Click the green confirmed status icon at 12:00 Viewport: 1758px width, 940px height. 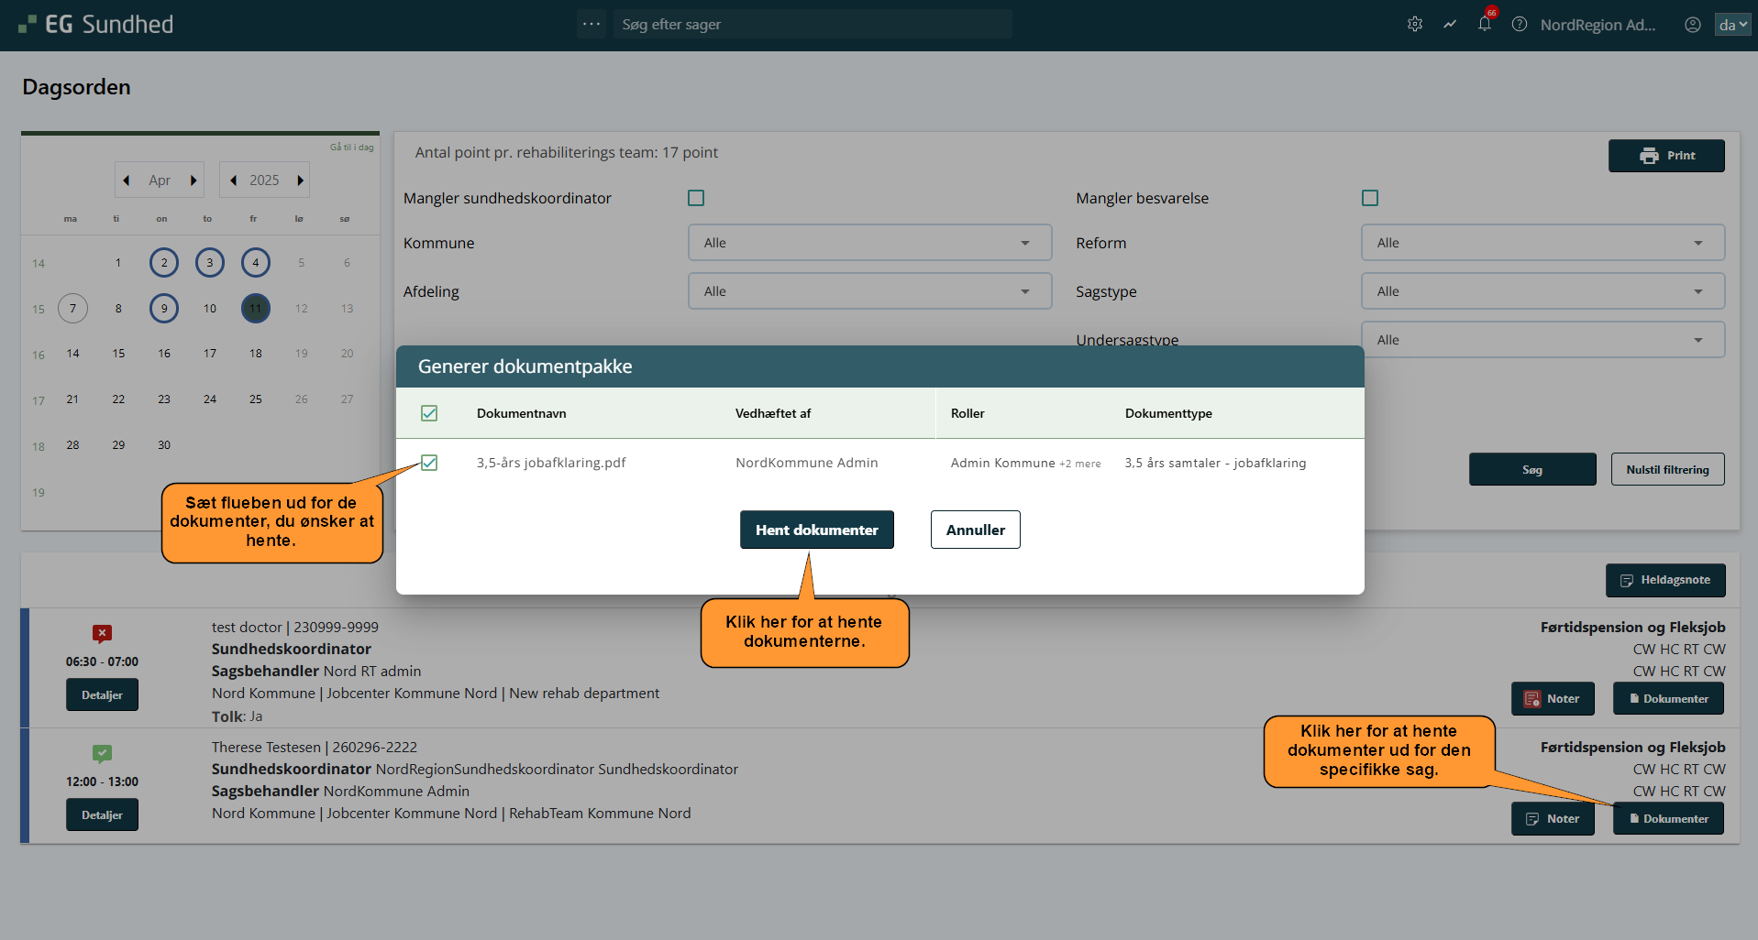point(102,753)
